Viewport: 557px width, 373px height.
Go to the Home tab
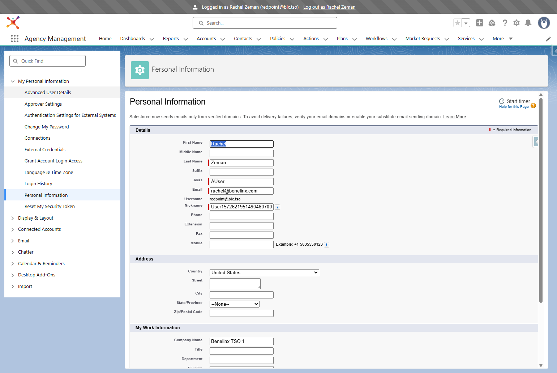[105, 39]
